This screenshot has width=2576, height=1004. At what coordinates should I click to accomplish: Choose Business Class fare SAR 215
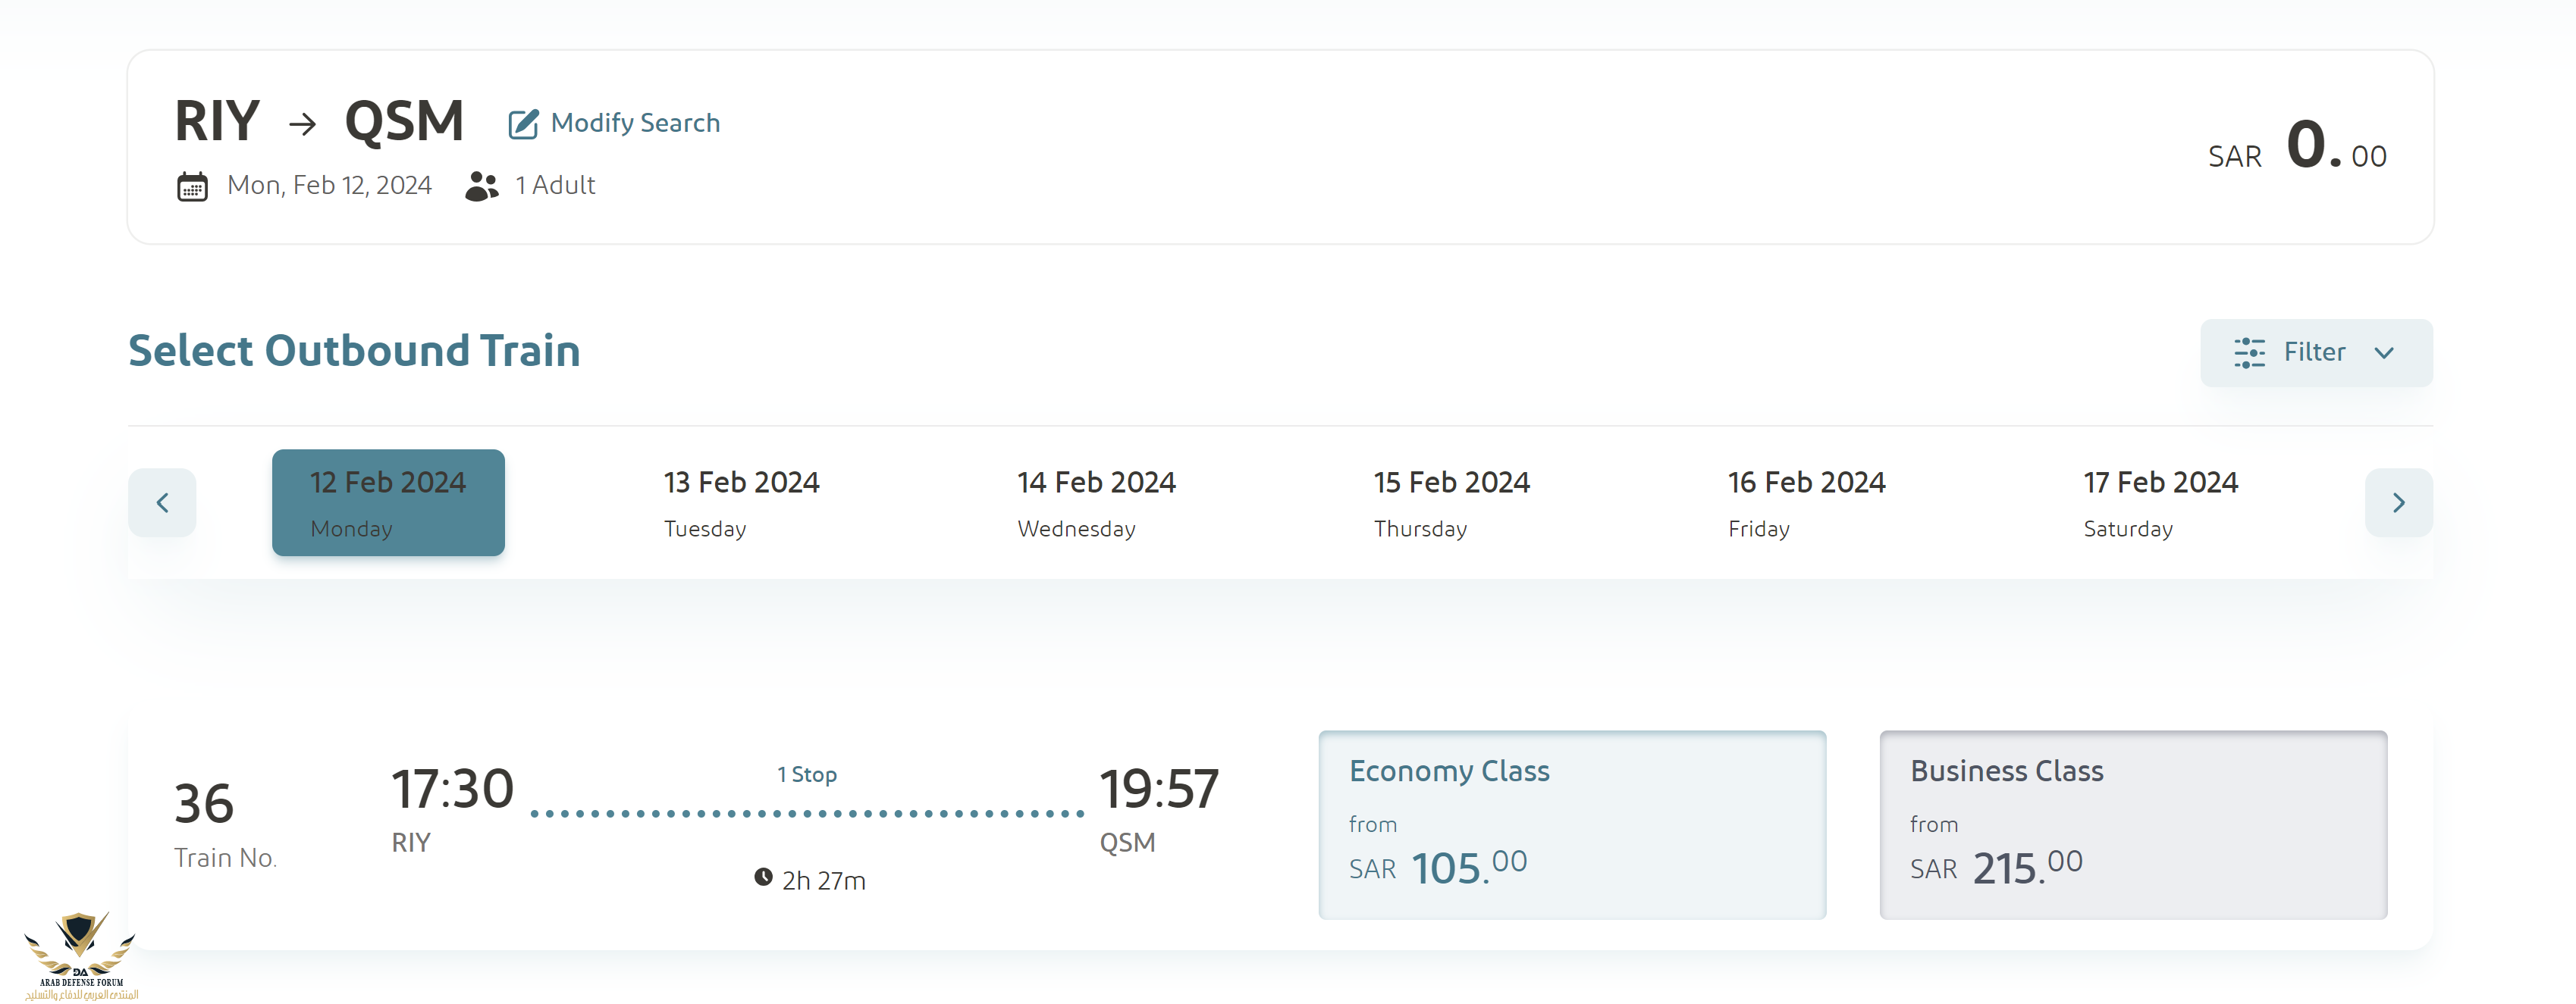pyautogui.click(x=2132, y=824)
